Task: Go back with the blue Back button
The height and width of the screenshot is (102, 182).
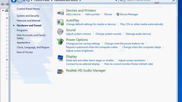Action: (x=14, y=1)
